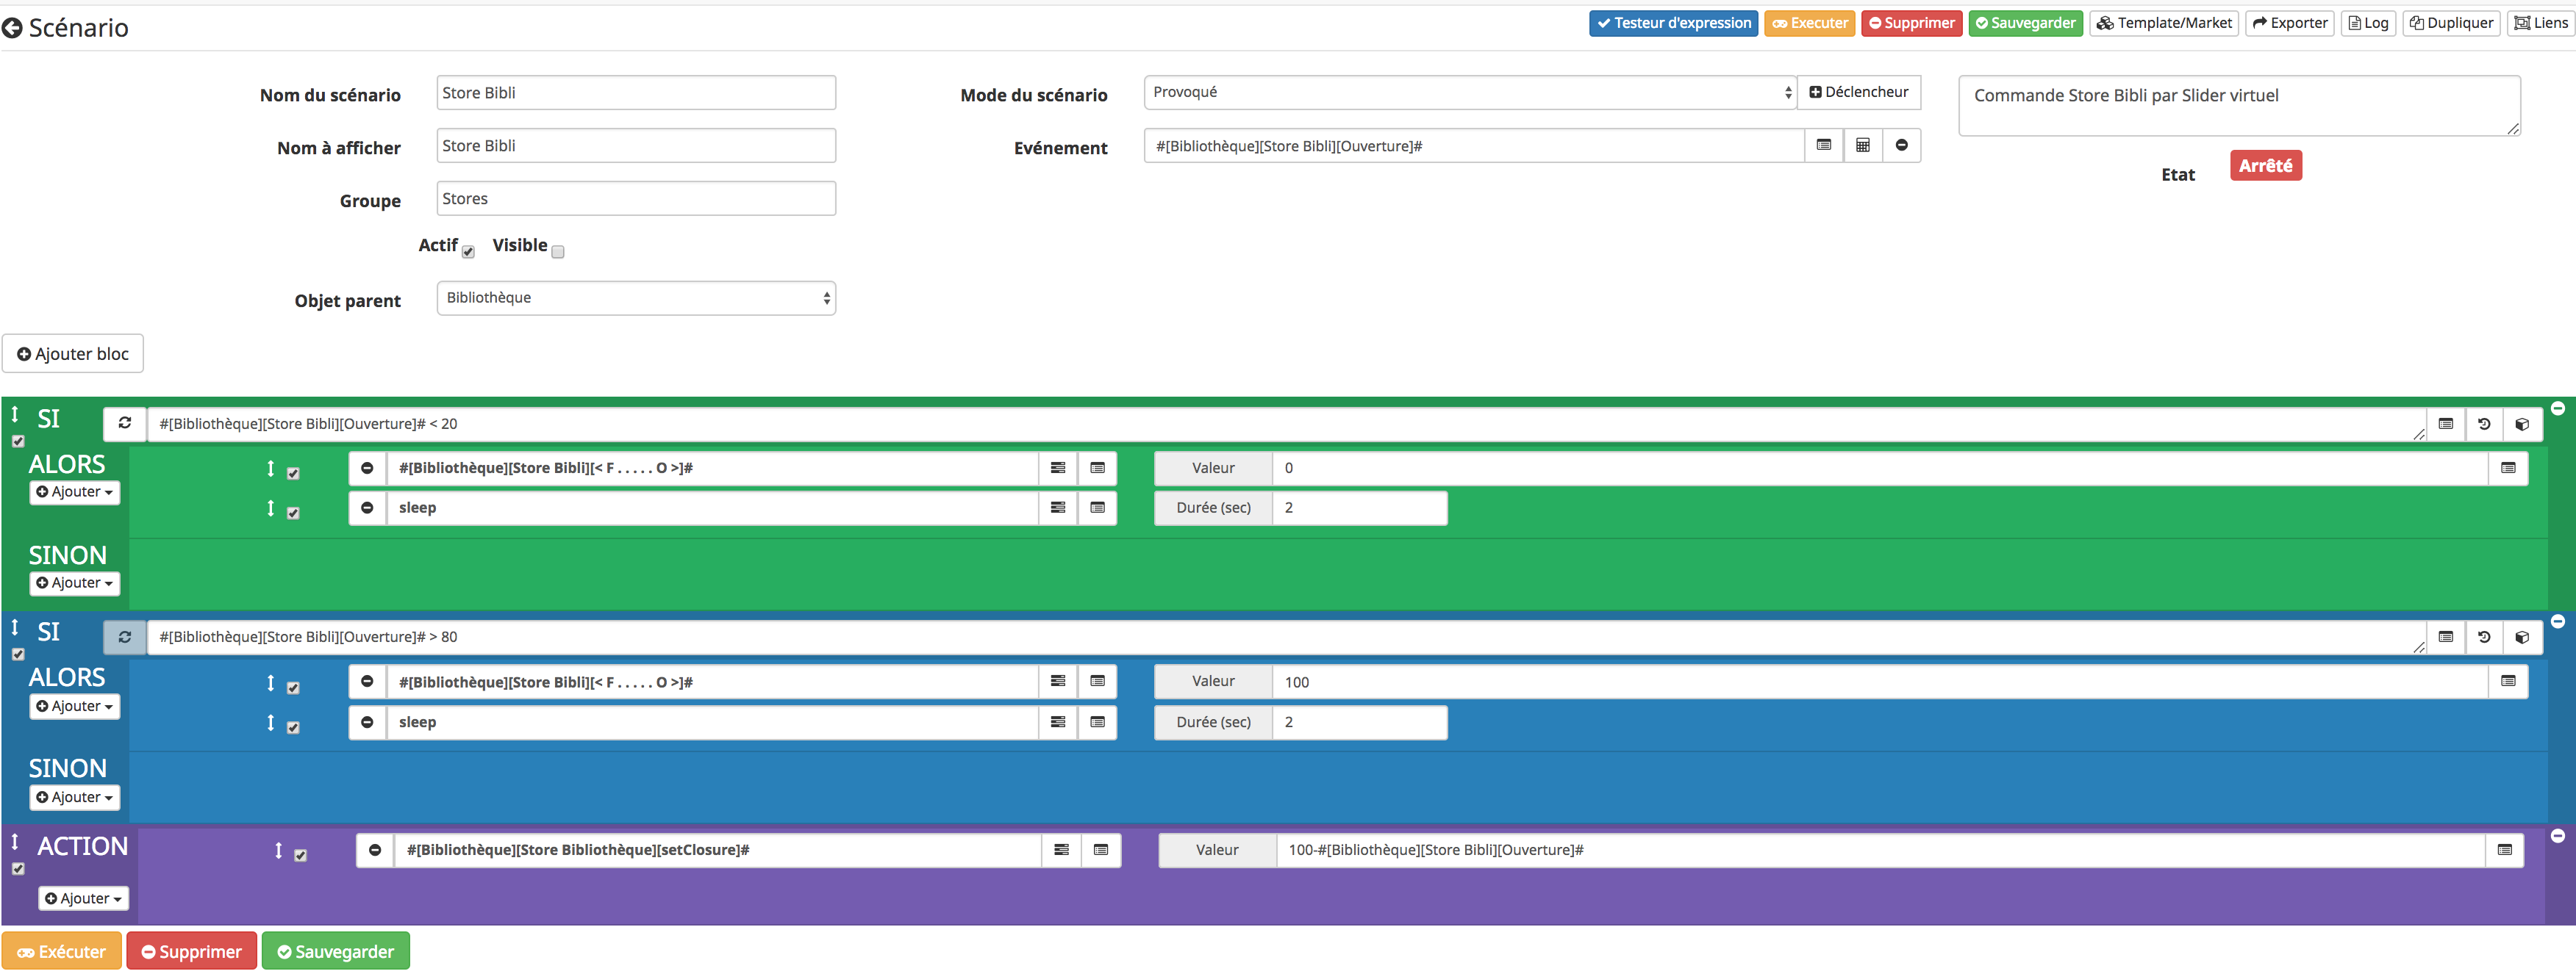Open Ajouter dropdown under second SINON
Image resolution: width=2576 pixels, height=974 pixels.
(x=75, y=797)
